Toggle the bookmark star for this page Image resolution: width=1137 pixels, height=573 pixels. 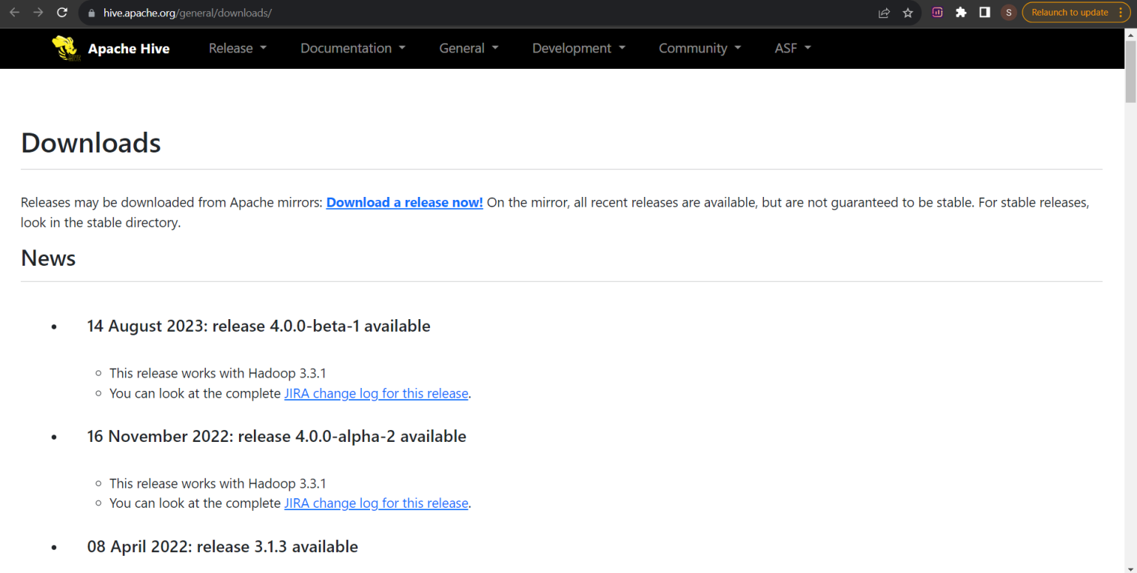tap(908, 13)
